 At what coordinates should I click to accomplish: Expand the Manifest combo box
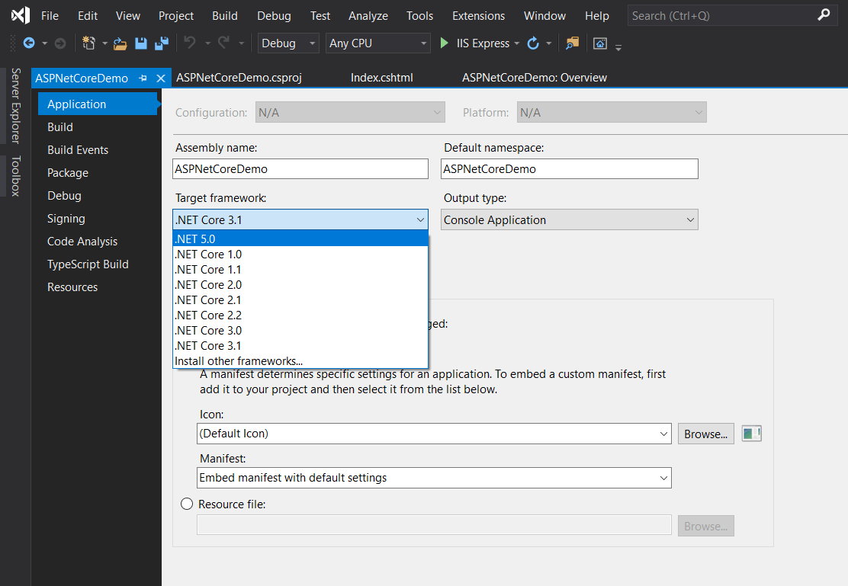click(434, 478)
